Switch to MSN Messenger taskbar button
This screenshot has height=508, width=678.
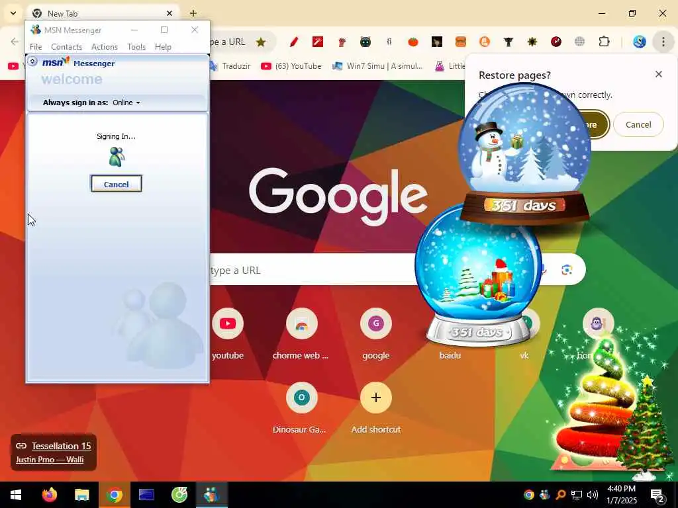(211, 495)
